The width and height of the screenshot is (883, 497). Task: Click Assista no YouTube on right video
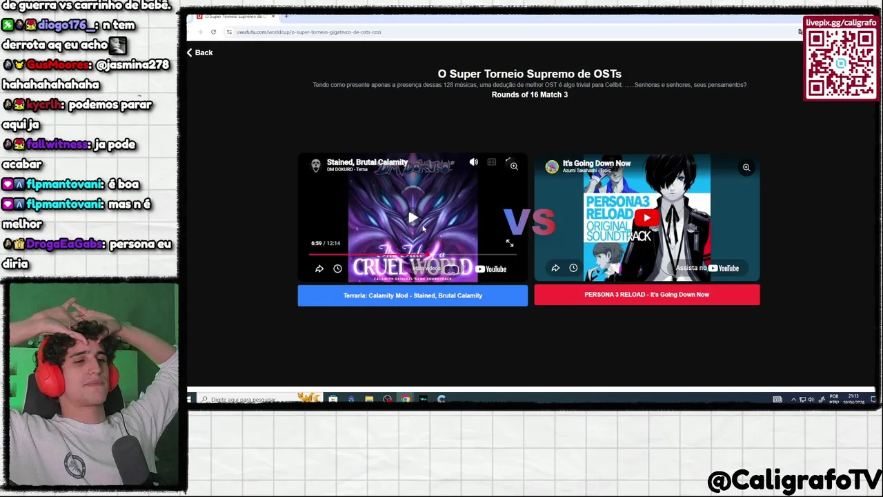click(x=707, y=268)
